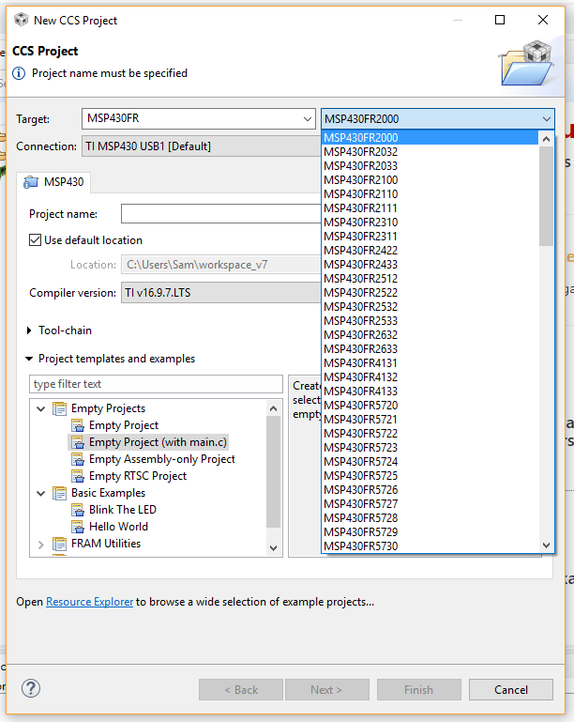574x722 pixels.
Task: Click the Project name input field
Action: [221, 214]
